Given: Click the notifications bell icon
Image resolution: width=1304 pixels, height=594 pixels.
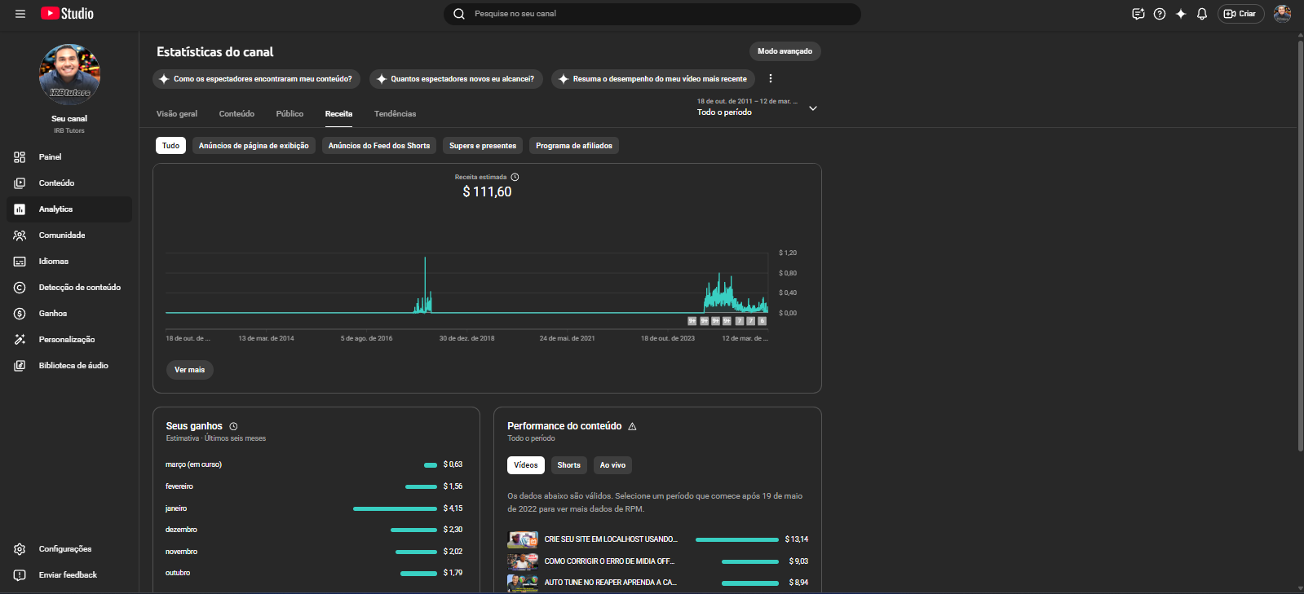Looking at the screenshot, I should pyautogui.click(x=1201, y=14).
